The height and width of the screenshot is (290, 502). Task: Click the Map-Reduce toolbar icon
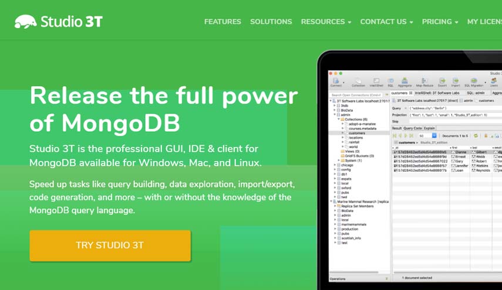424,81
